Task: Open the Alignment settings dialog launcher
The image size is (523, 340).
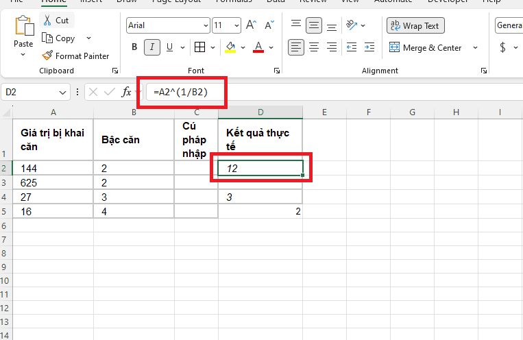Action: coord(484,71)
